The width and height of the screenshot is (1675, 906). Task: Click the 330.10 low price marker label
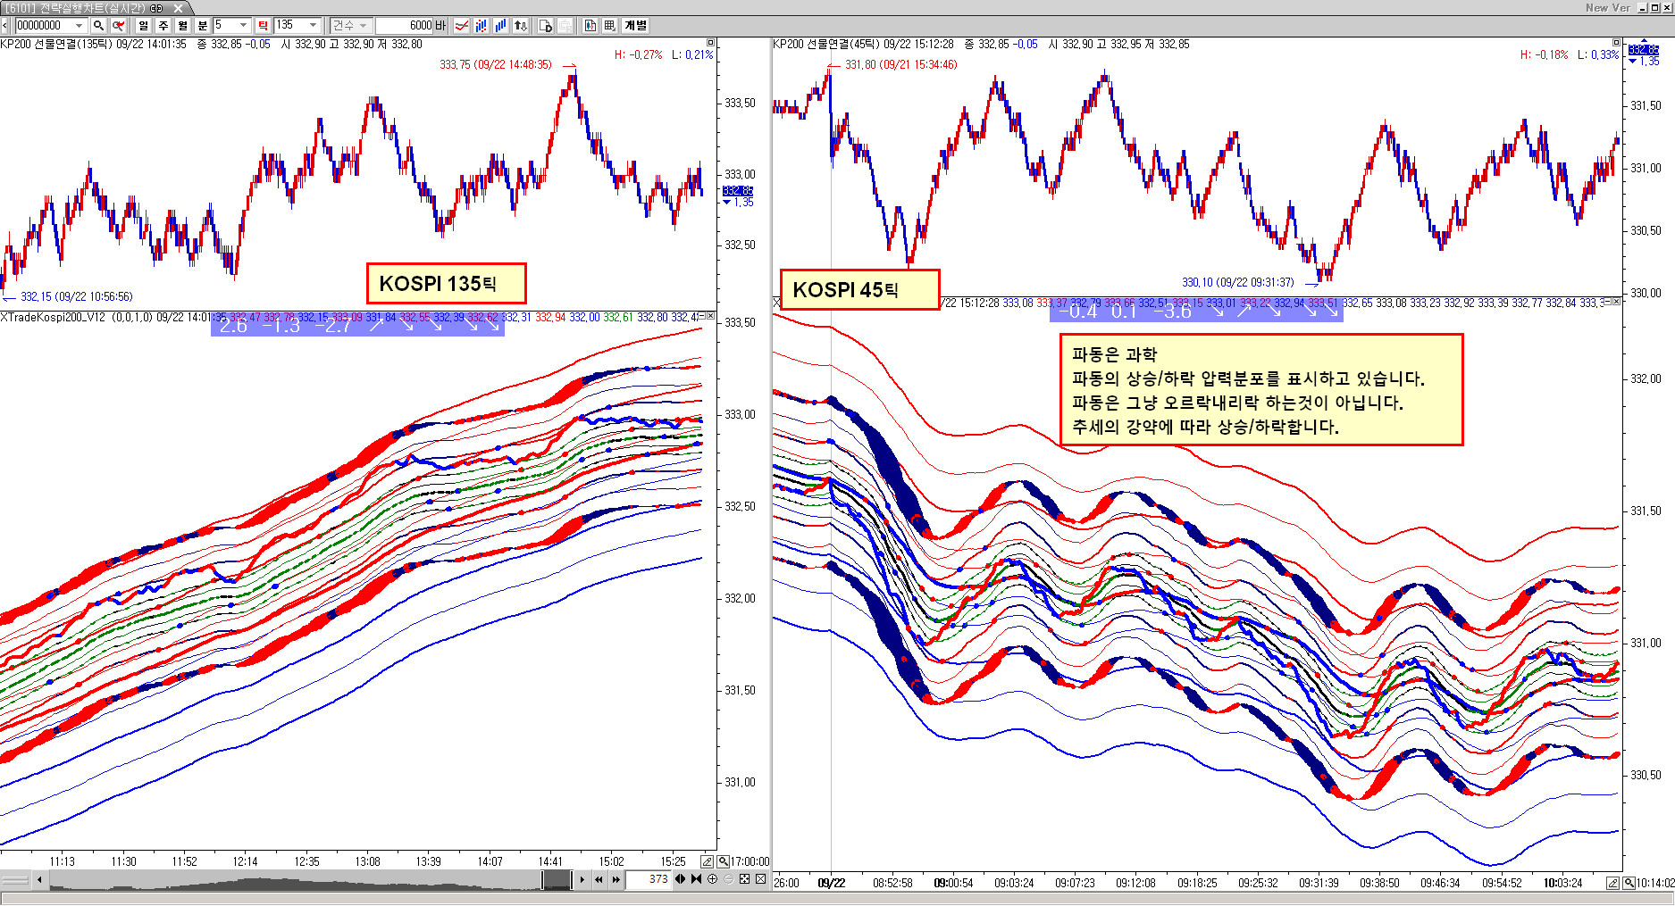[x=1237, y=282]
